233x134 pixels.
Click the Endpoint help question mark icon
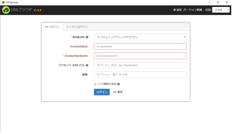(87, 37)
